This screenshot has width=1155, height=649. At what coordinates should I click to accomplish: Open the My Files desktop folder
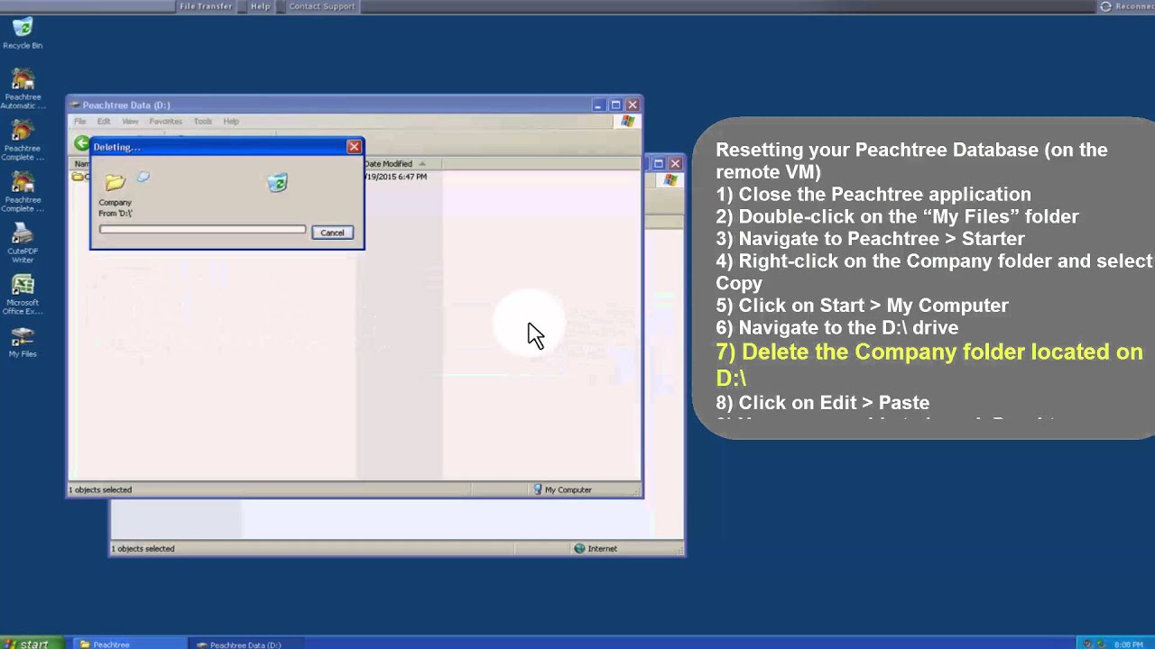(23, 343)
